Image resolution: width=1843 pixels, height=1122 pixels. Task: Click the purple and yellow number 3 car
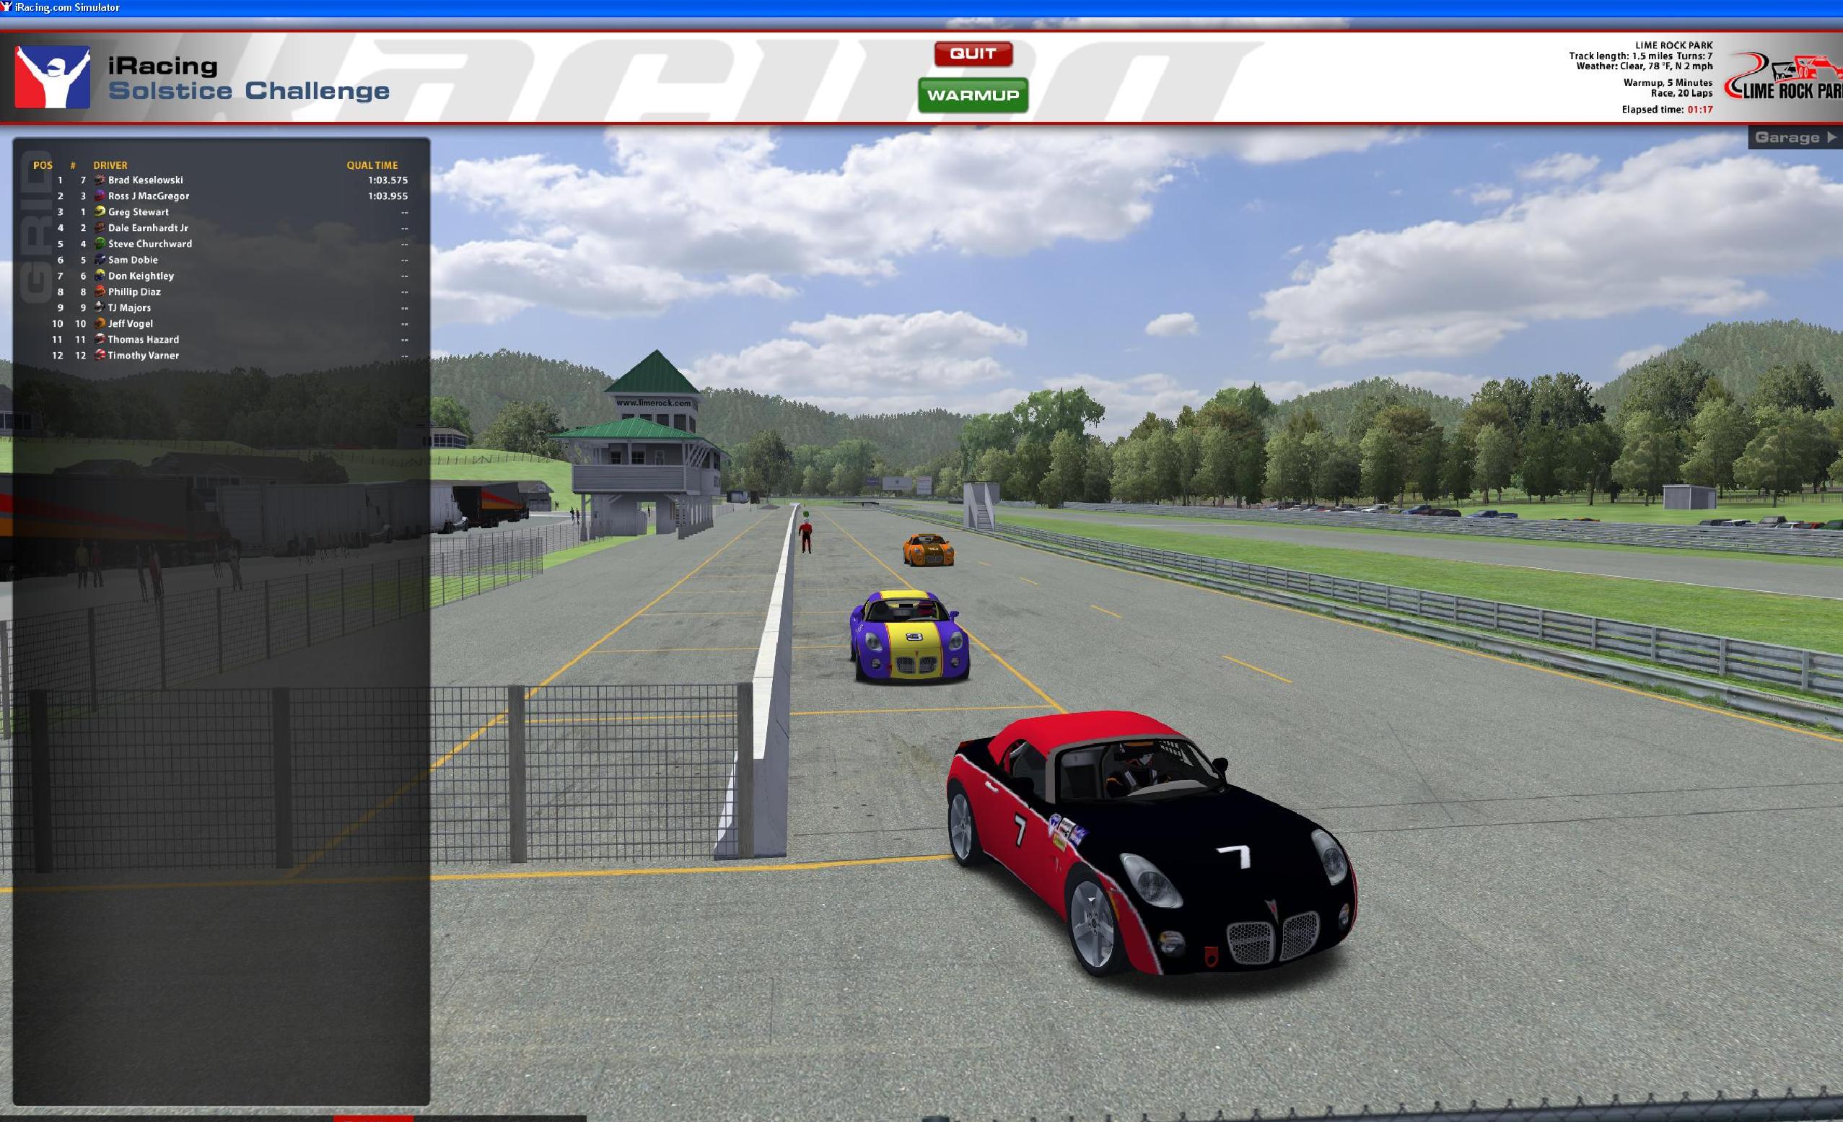tap(910, 638)
